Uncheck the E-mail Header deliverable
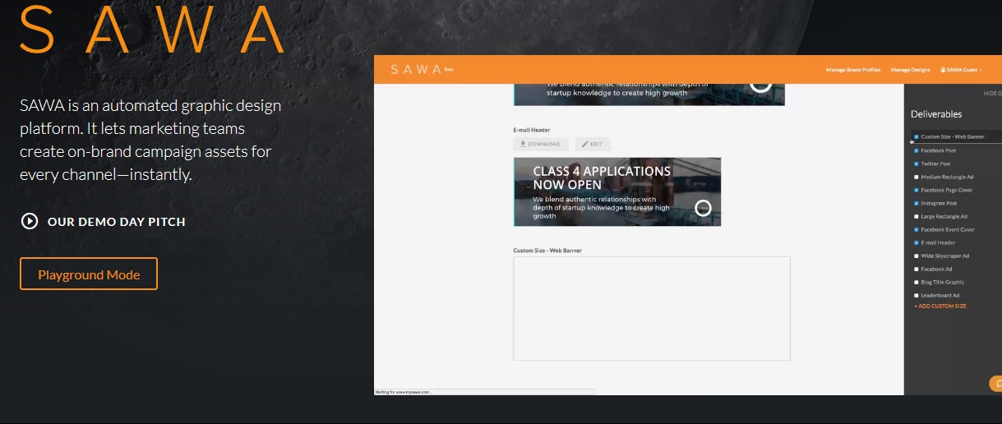 [x=917, y=242]
